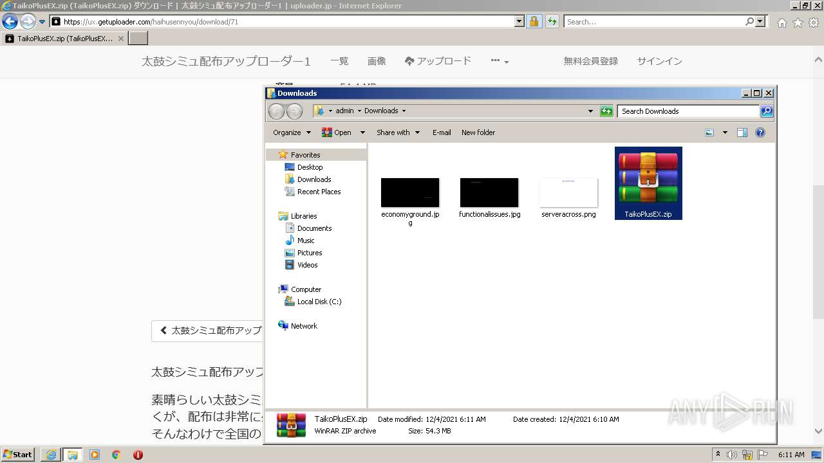Open Opera taskbar icon

[x=138, y=455]
